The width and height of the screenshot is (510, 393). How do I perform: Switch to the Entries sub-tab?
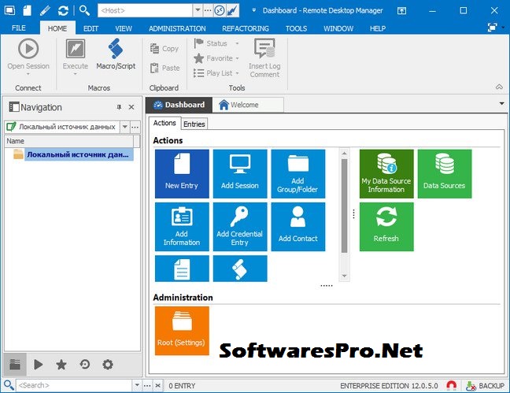pos(194,124)
